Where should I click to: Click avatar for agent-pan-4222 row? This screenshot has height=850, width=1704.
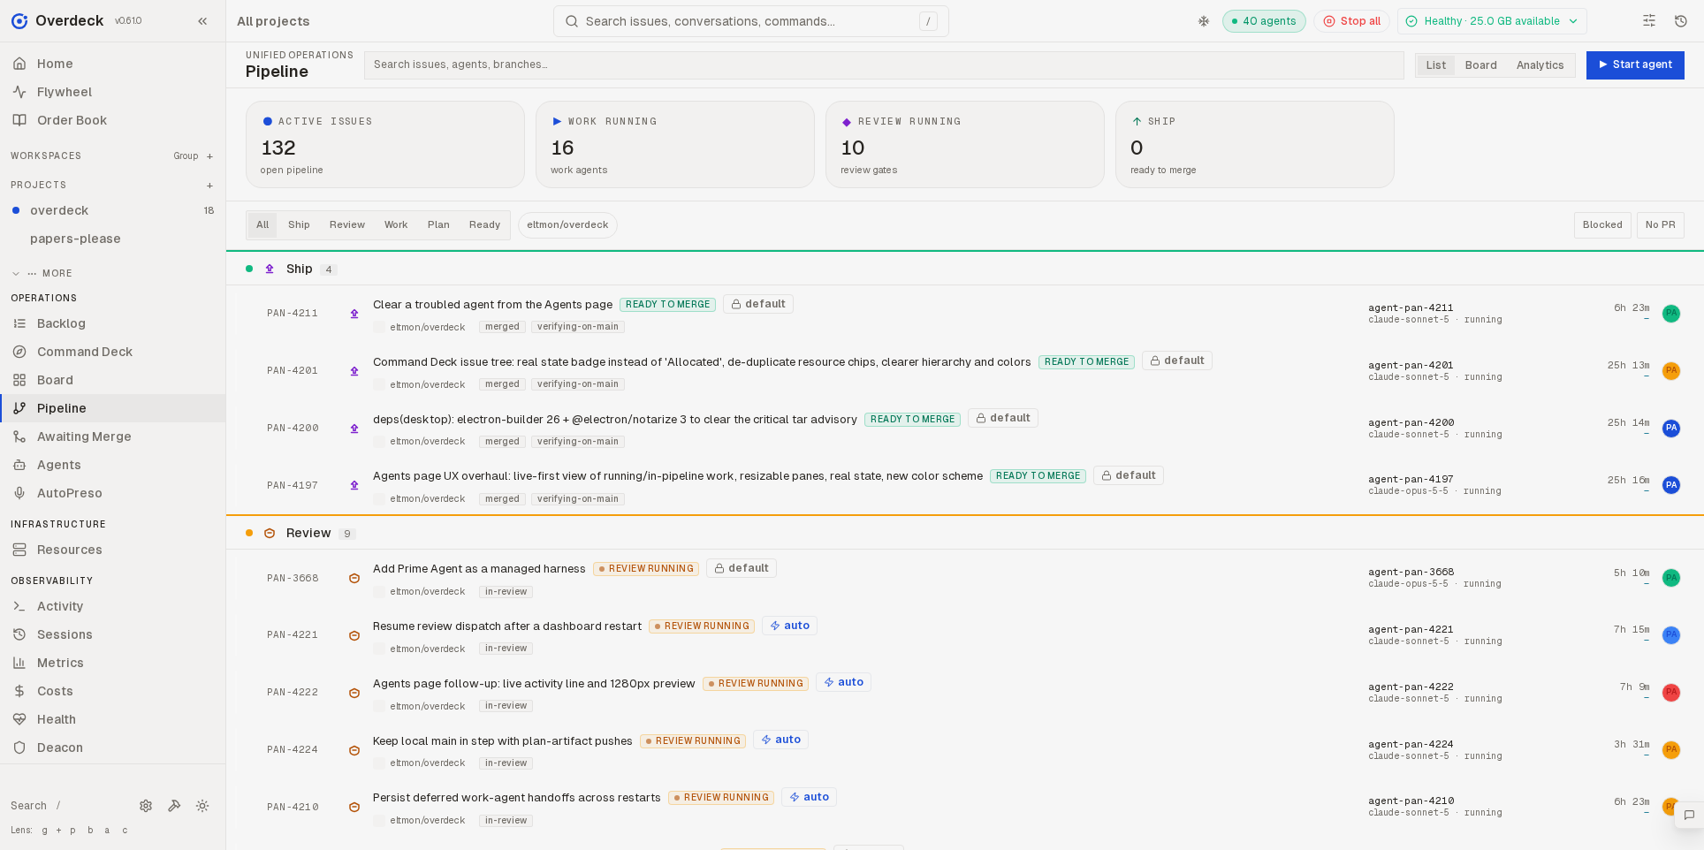(1670, 693)
